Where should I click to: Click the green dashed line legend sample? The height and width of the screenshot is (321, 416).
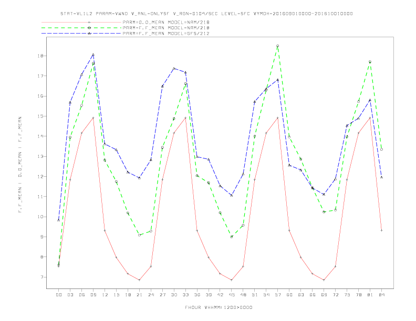[x=81, y=28]
